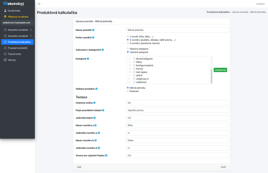Screen dimensions: 268x173
Task: Click info icon next to Název pravidla
Action: point(93,30)
